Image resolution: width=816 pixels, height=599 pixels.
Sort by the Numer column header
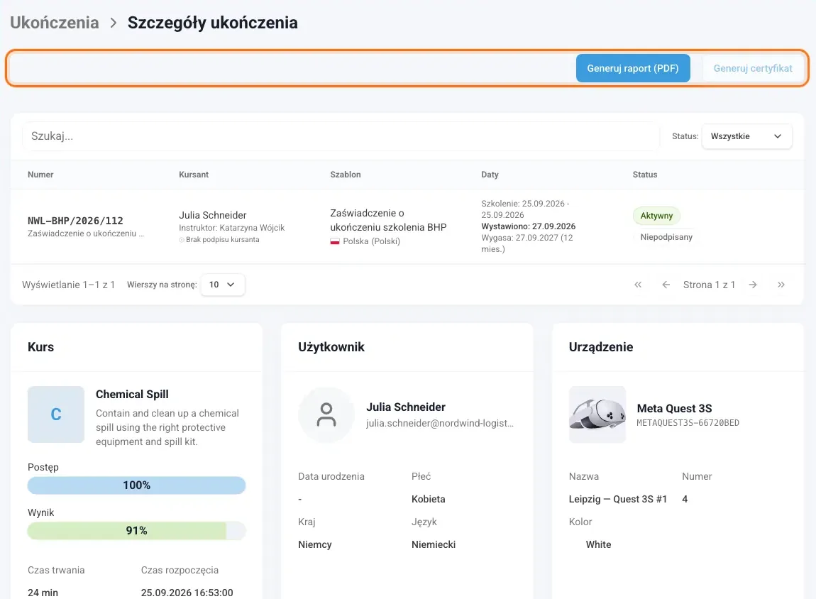pos(40,175)
